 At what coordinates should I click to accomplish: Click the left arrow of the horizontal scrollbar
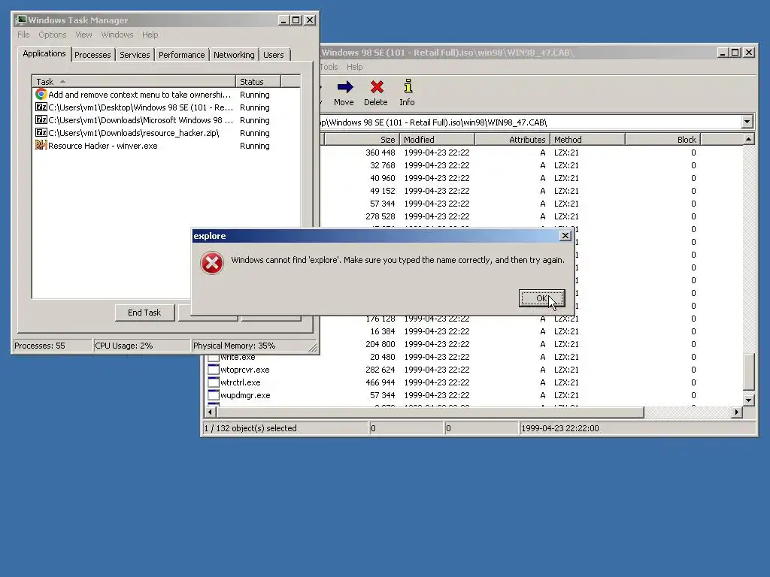pyautogui.click(x=211, y=412)
